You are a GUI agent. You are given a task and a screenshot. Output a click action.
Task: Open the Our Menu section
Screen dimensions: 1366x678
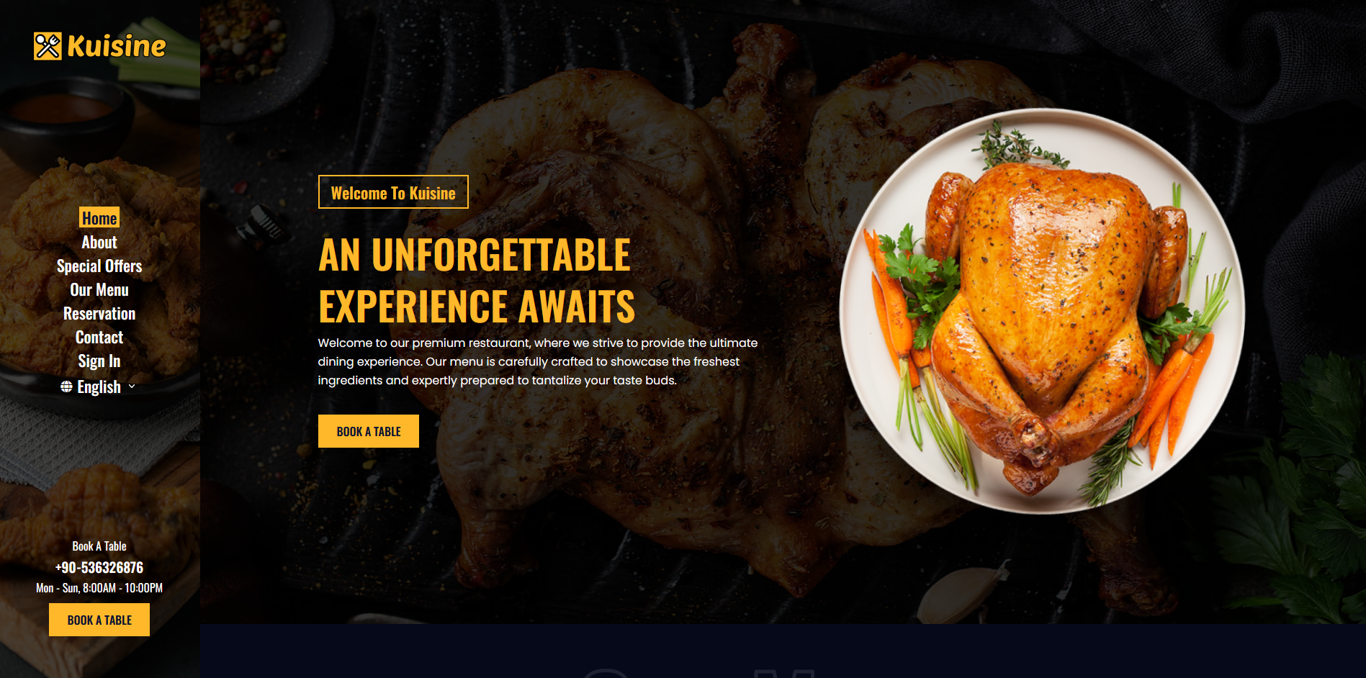coord(99,289)
